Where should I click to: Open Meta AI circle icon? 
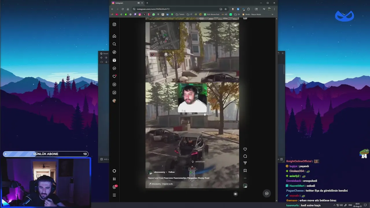114,171
